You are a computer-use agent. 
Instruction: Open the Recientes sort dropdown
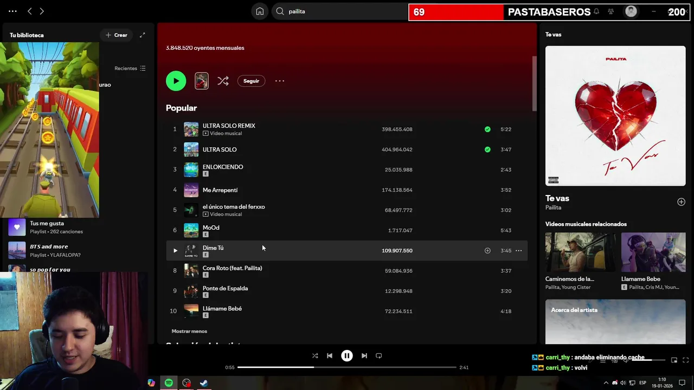(130, 68)
